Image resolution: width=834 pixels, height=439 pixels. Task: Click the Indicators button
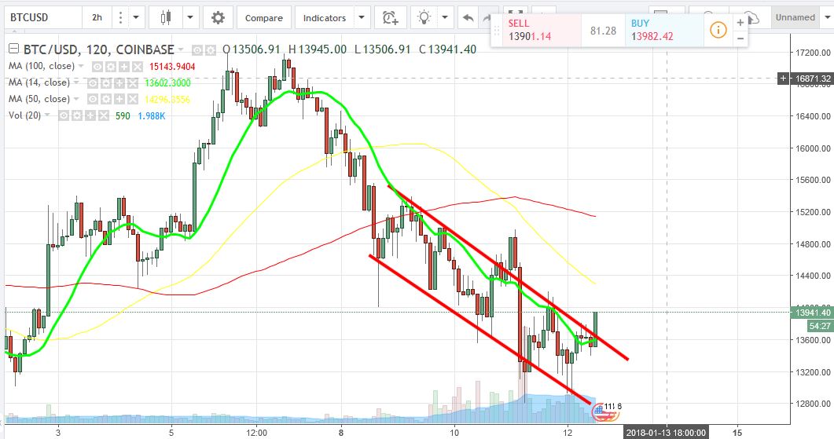(x=325, y=17)
